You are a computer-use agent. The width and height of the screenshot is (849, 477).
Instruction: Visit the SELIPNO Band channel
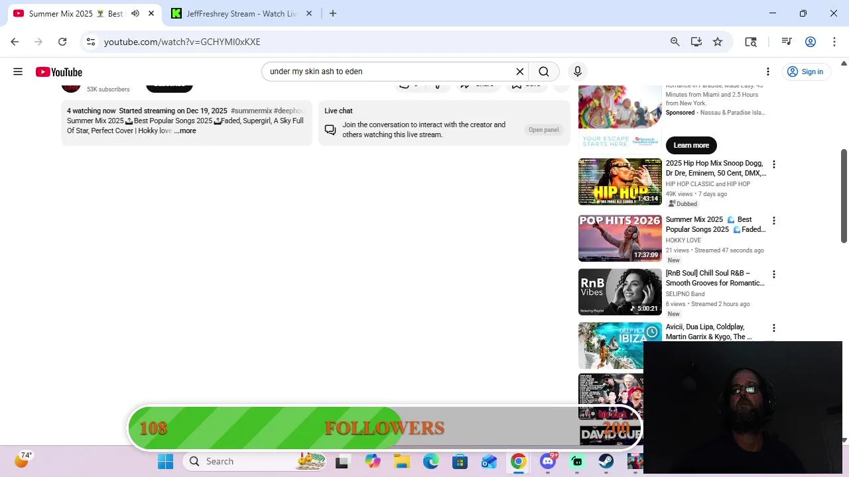click(685, 294)
